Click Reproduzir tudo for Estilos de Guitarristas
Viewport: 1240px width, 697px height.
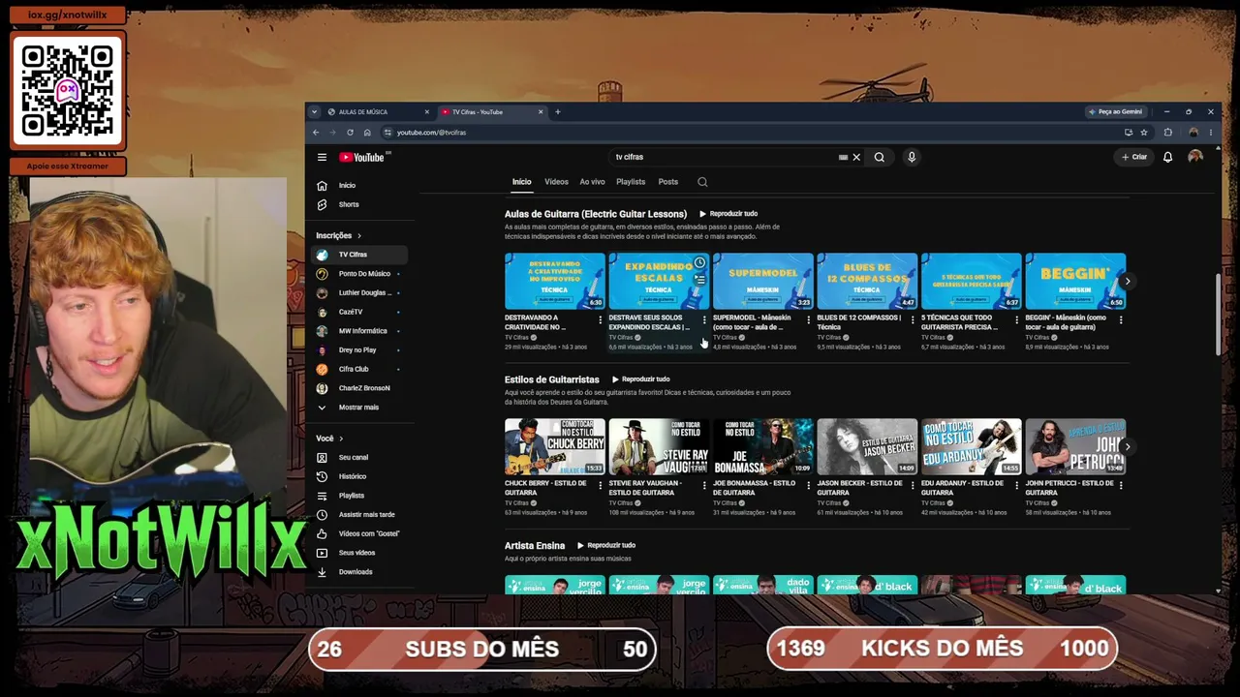tap(640, 379)
